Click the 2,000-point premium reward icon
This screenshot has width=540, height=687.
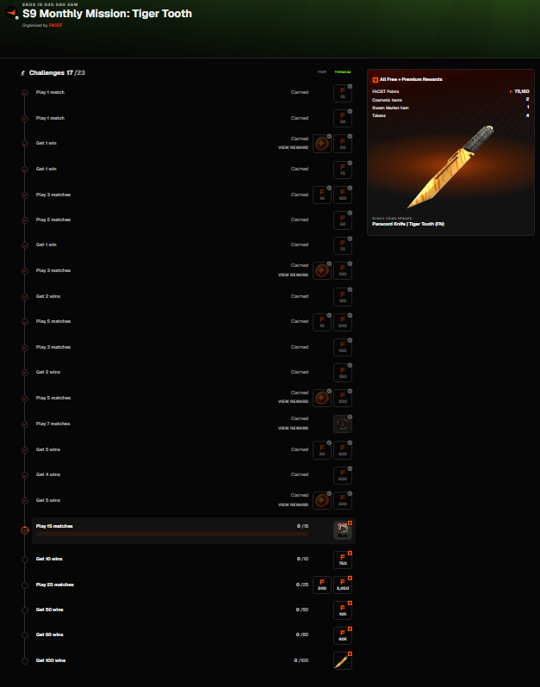[x=342, y=585]
